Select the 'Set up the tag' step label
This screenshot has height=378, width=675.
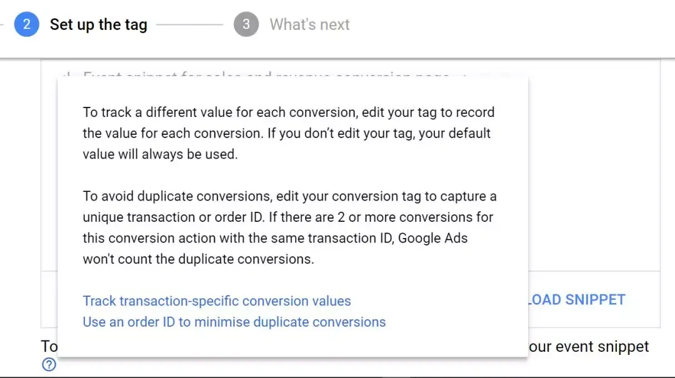tap(98, 24)
